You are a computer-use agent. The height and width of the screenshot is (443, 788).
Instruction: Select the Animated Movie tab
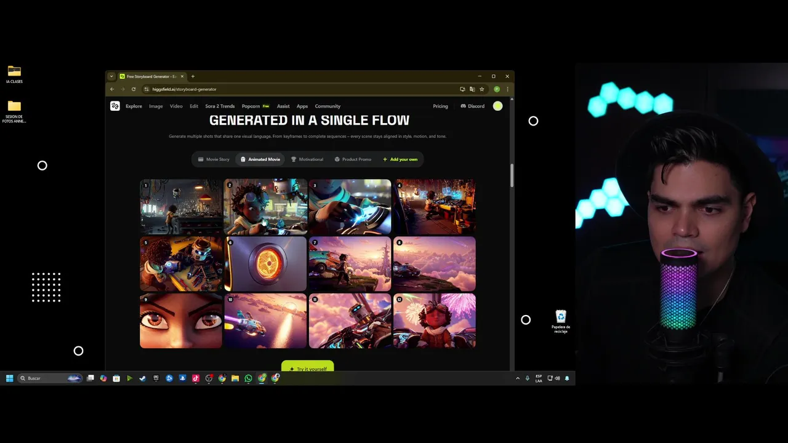click(260, 159)
